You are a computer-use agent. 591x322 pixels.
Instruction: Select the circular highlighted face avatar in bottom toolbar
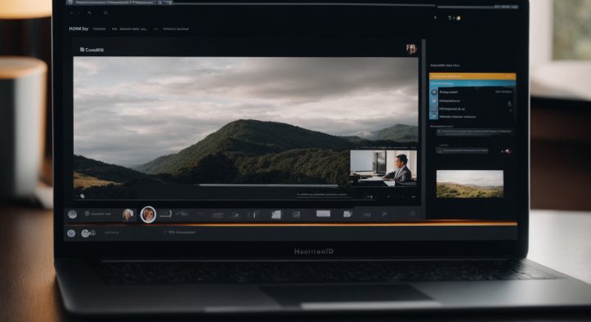point(148,215)
